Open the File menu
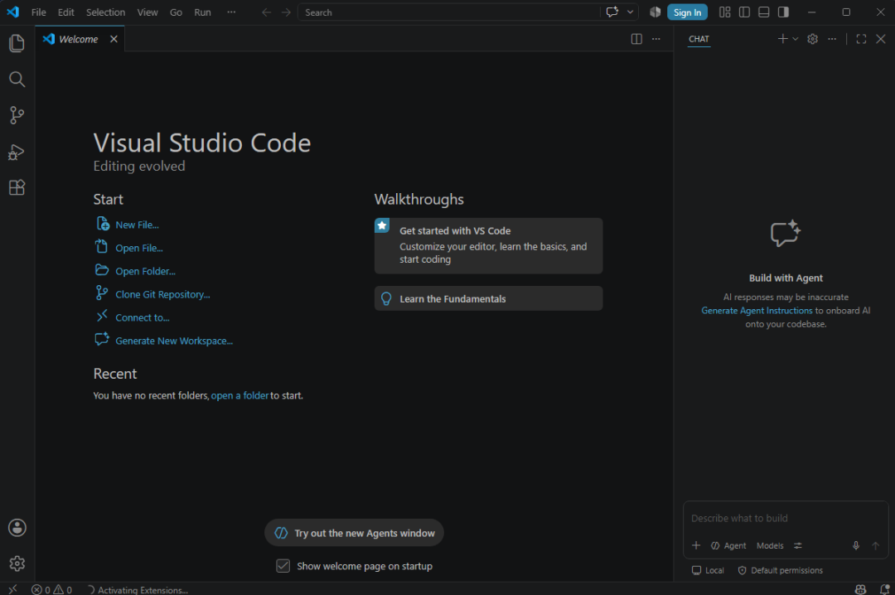 39,12
